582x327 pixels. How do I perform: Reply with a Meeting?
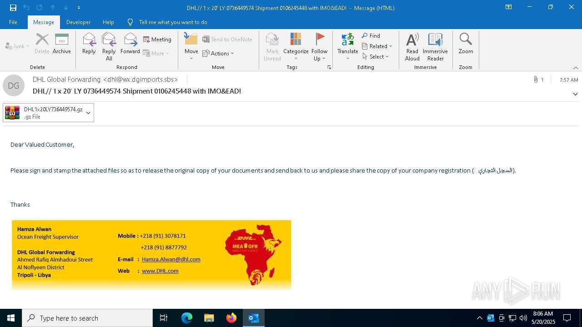coord(157,40)
